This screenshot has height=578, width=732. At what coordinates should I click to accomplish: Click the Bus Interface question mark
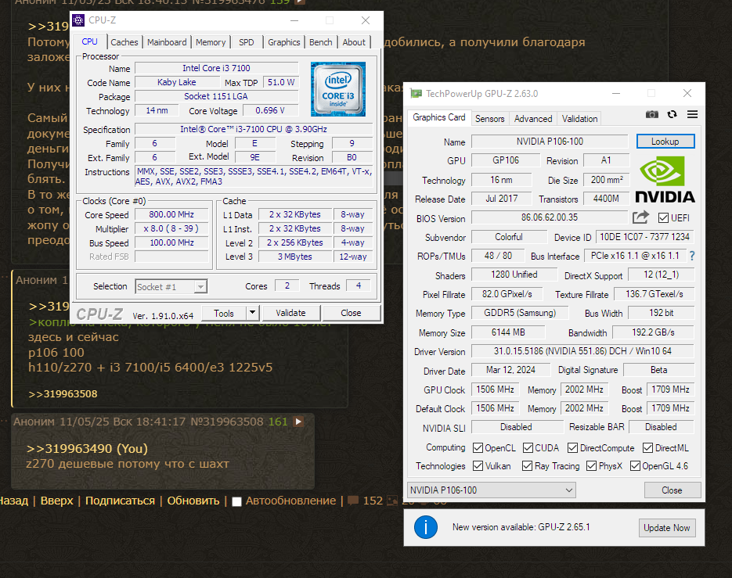point(692,256)
